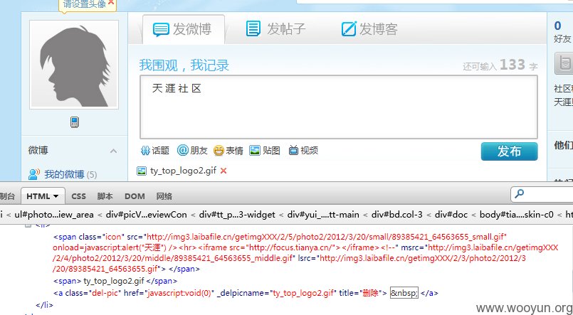The width and height of the screenshot is (573, 315).
Task: Click the 我的微博 person icon
Action: (34, 174)
